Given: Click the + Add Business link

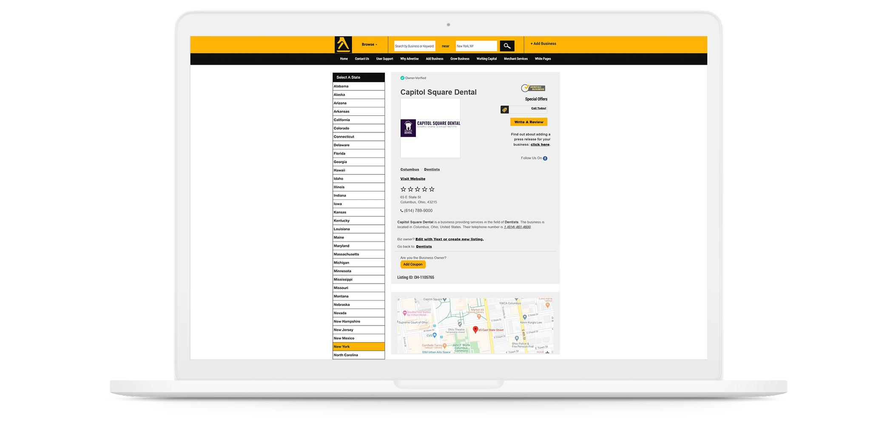Looking at the screenshot, I should (543, 44).
